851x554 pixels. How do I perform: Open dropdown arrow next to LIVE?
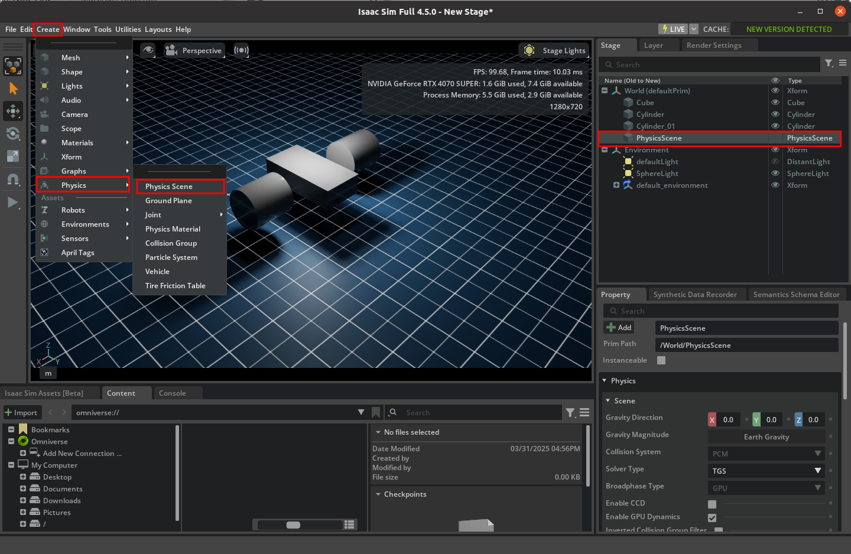tap(694, 29)
